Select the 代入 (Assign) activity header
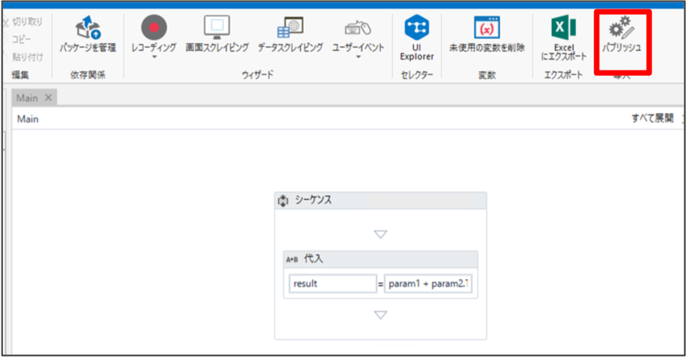 (x=380, y=259)
